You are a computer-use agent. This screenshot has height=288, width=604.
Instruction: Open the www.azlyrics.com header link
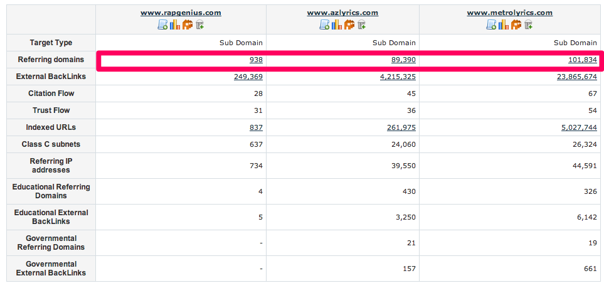342,13
